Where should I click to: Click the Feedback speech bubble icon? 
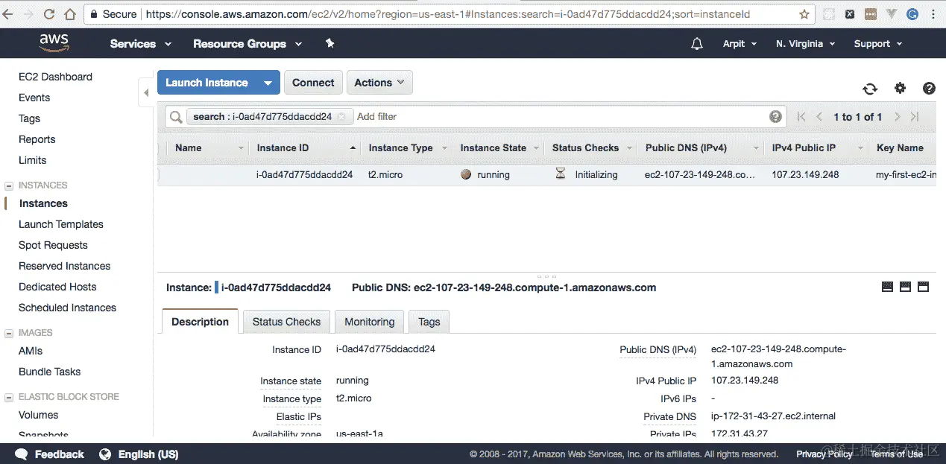tap(22, 454)
